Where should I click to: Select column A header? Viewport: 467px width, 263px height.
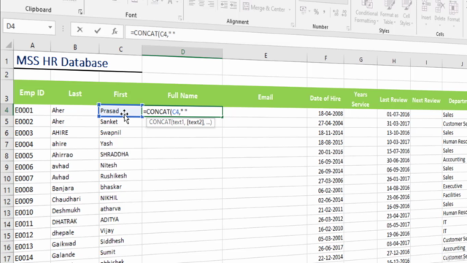[32, 45]
